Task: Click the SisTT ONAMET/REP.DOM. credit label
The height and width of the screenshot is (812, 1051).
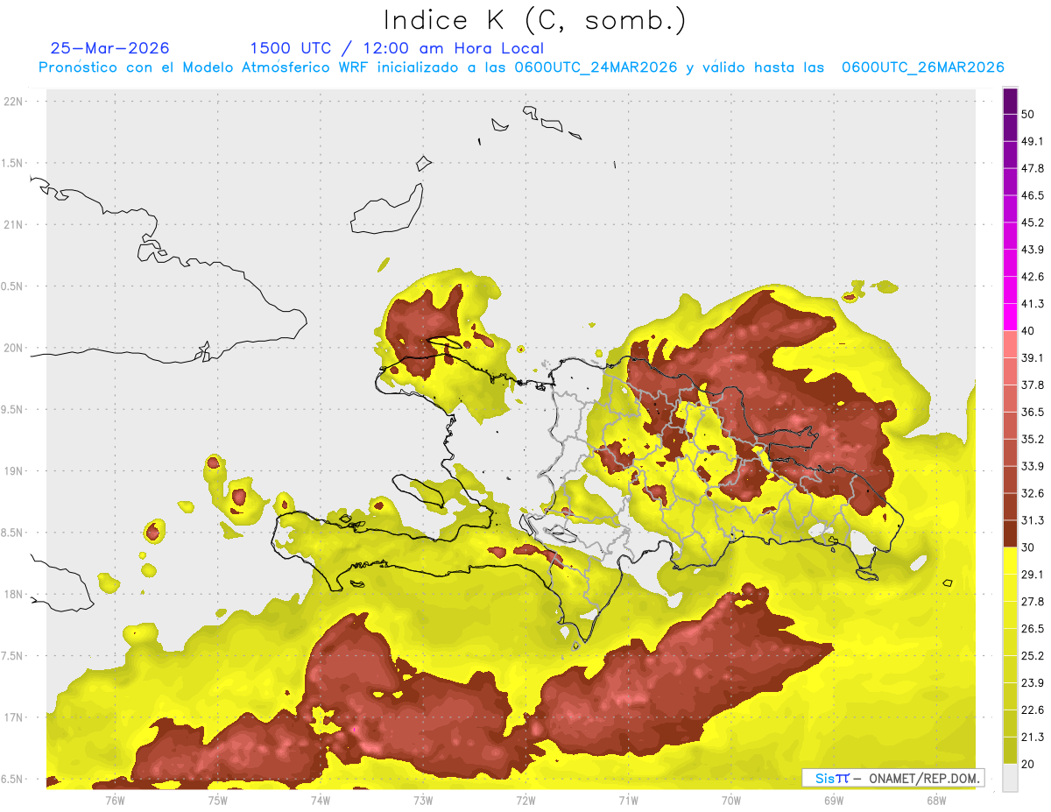Action: 893,778
